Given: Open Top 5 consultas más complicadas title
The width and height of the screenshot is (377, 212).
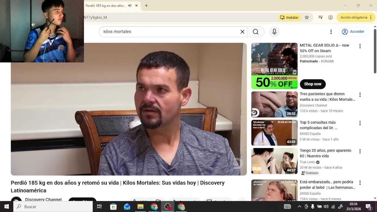Looking at the screenshot, I should click(319, 125).
